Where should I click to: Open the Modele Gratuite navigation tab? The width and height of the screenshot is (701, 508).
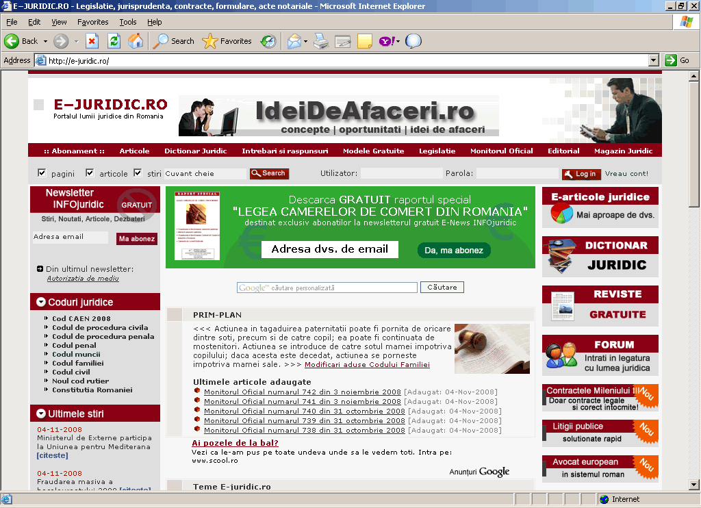click(373, 151)
